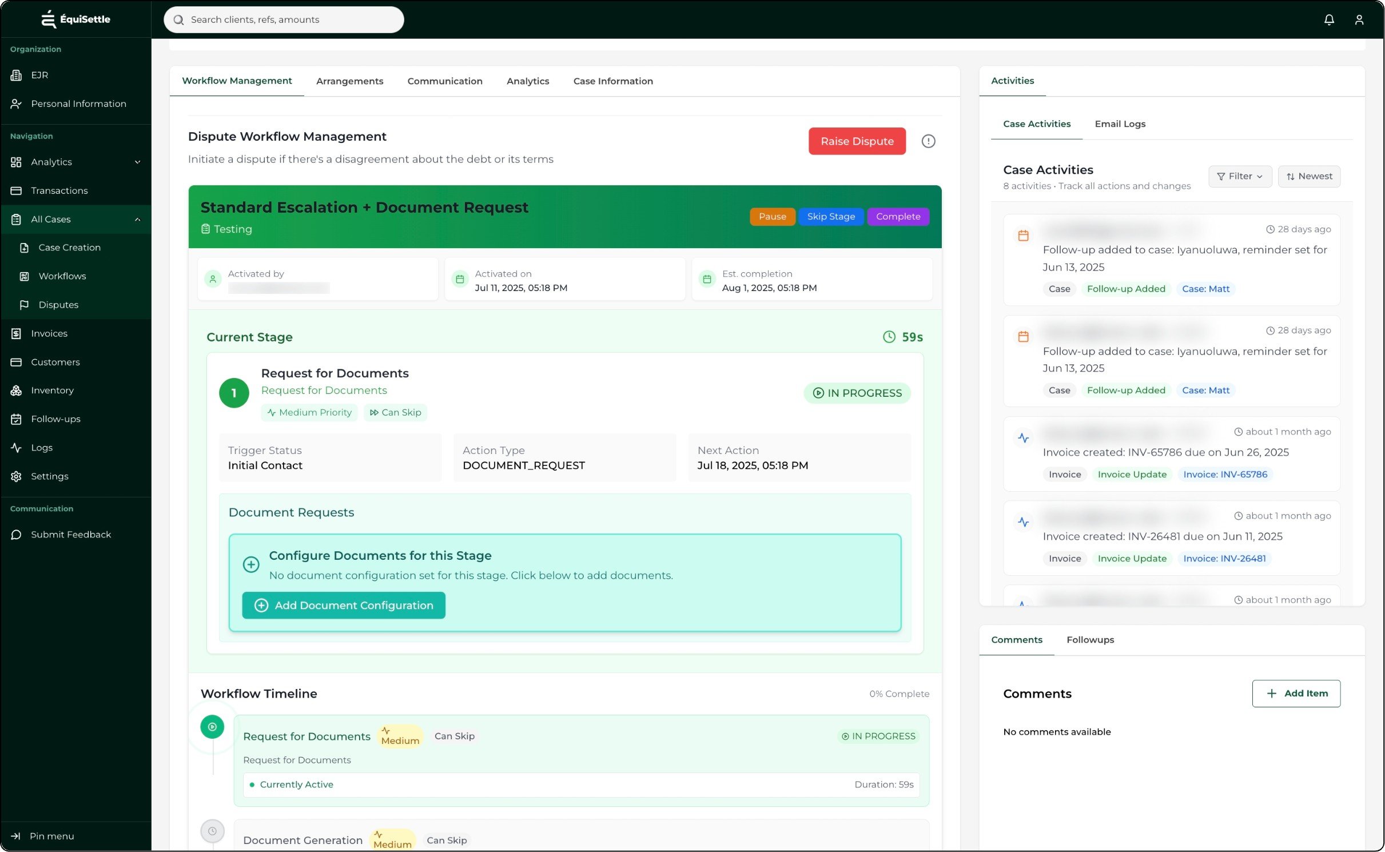Go to Logs in sidebar
This screenshot has width=1385, height=852.
tap(41, 448)
